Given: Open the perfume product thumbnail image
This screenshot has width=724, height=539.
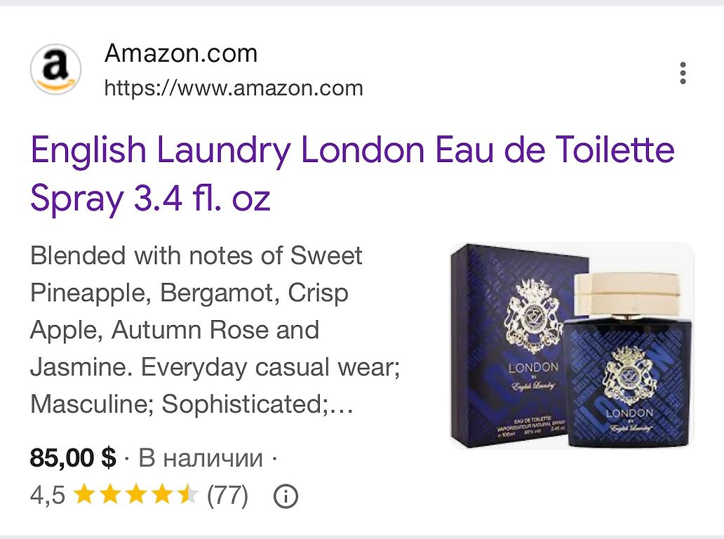Looking at the screenshot, I should [572, 345].
